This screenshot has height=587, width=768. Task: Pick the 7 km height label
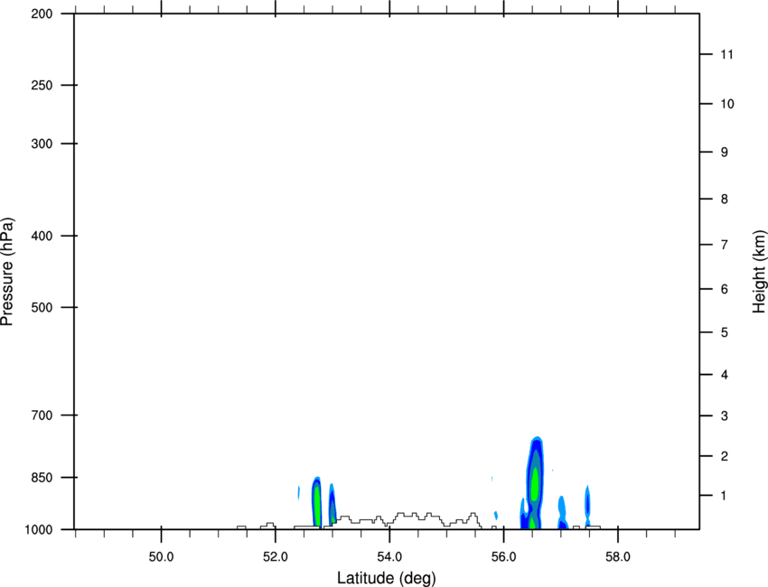[x=725, y=245]
